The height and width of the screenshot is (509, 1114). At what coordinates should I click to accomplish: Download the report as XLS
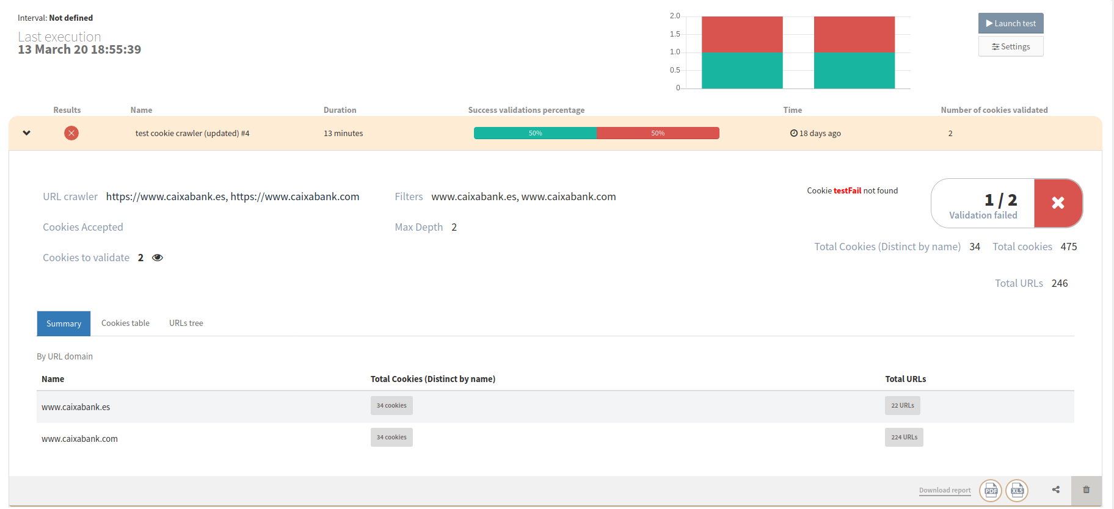point(1017,490)
